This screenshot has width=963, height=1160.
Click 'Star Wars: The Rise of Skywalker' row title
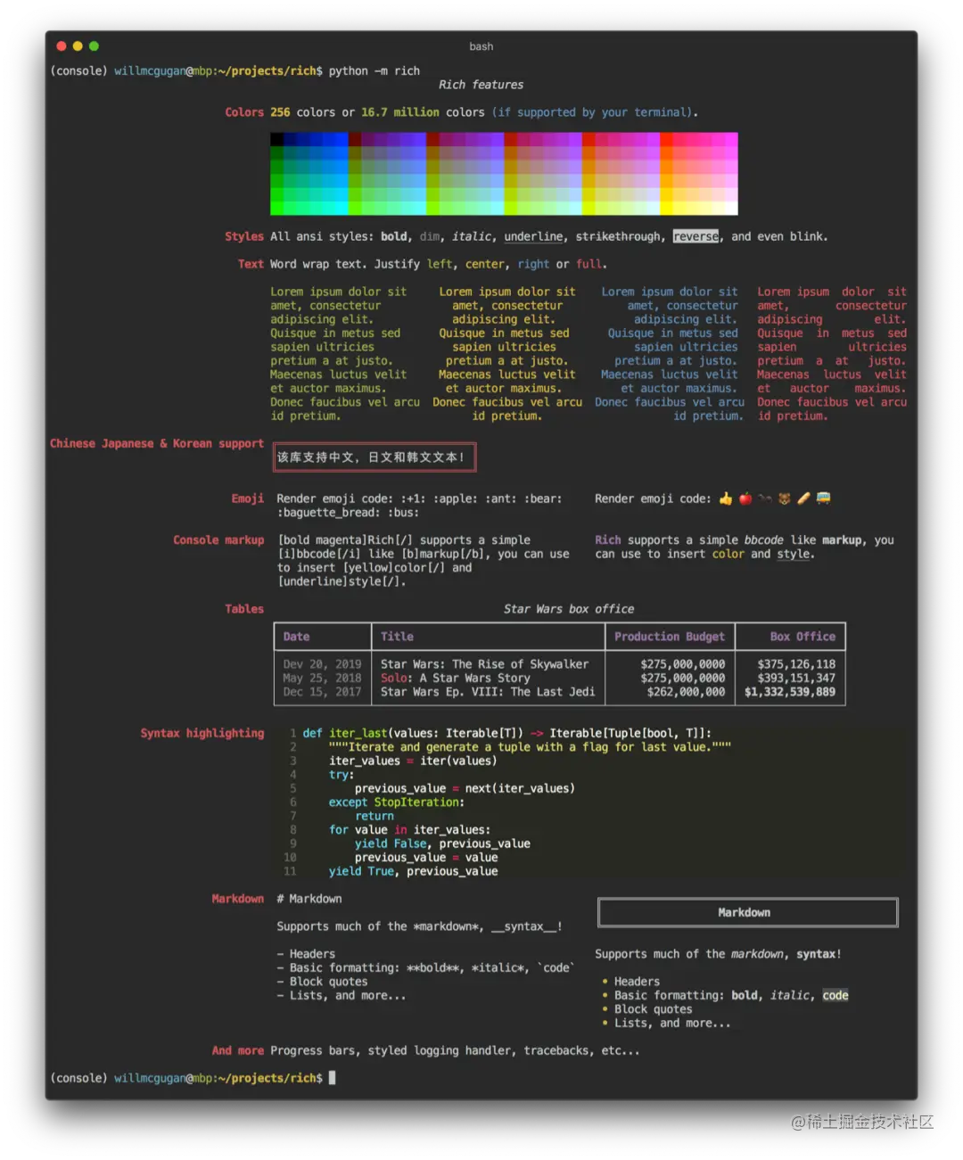coord(484,664)
